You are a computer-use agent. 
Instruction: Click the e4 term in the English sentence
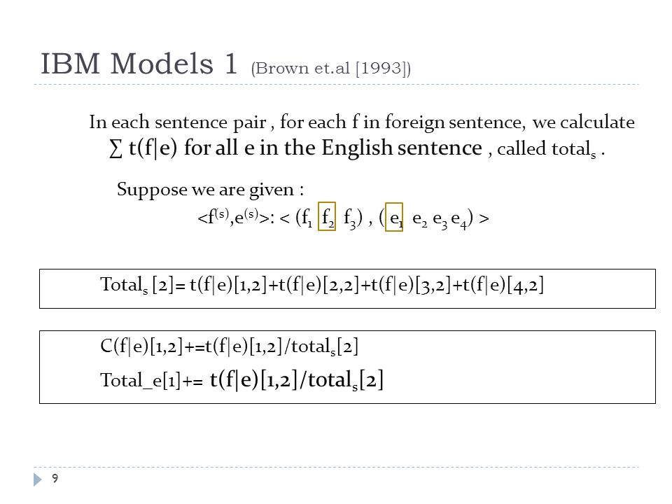[x=458, y=220]
